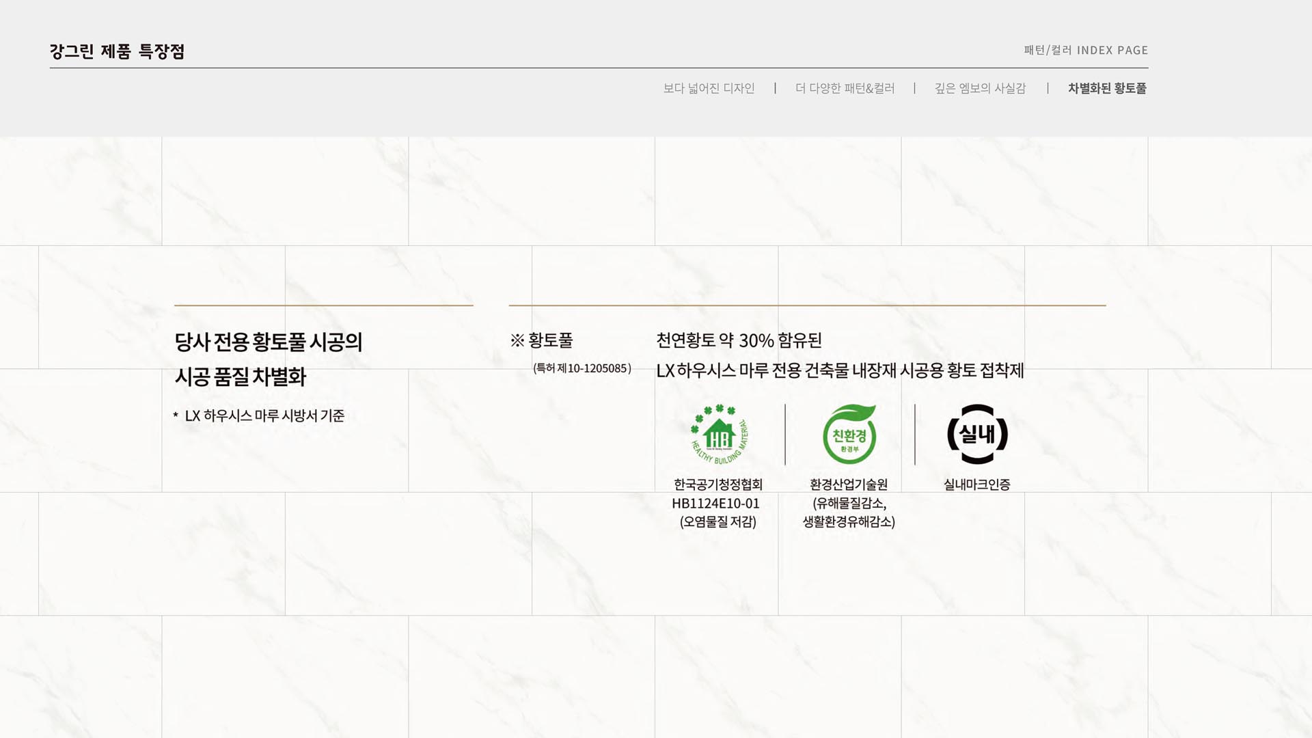Click the 환경산업기술원 caption
Viewport: 1312px width, 738px height.
coord(849,484)
